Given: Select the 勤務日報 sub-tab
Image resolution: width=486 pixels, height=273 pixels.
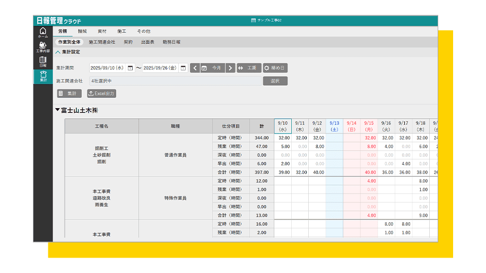Looking at the screenshot, I should [x=171, y=42].
